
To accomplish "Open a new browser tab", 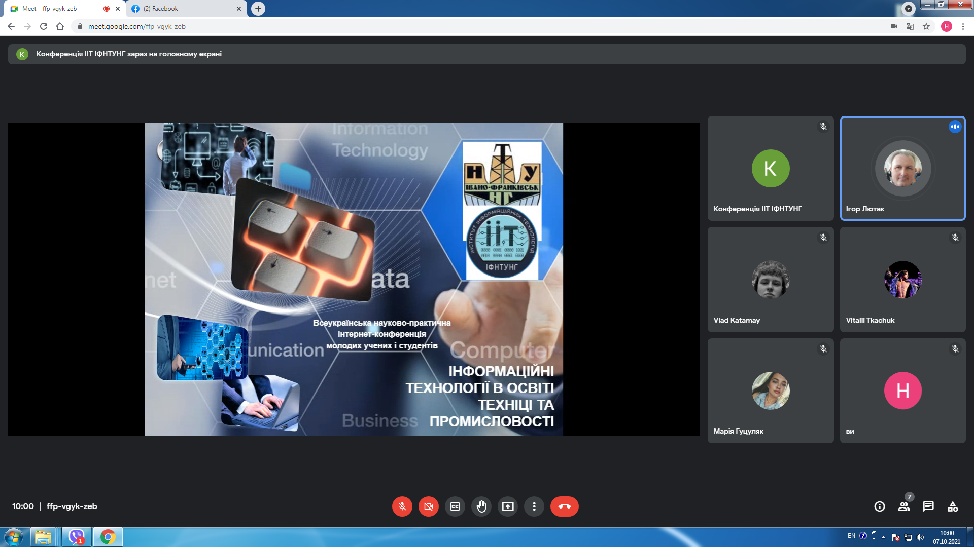I will click(258, 9).
